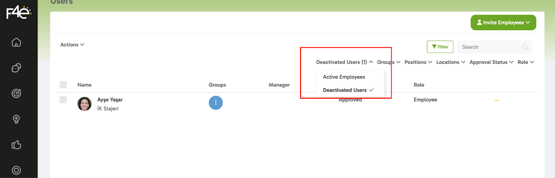Open the award badge sidebar icon

(x=16, y=119)
